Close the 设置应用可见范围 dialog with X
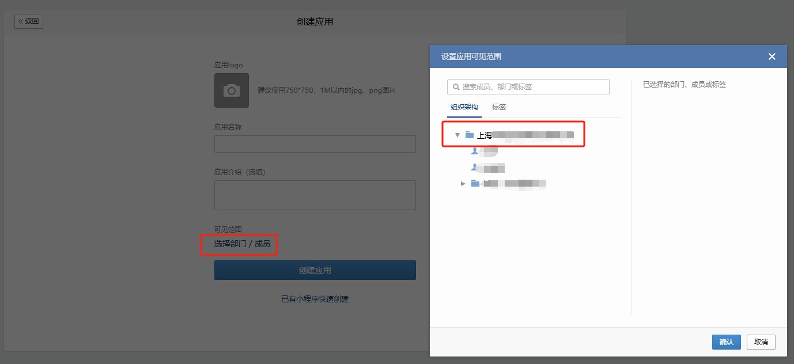 click(772, 56)
